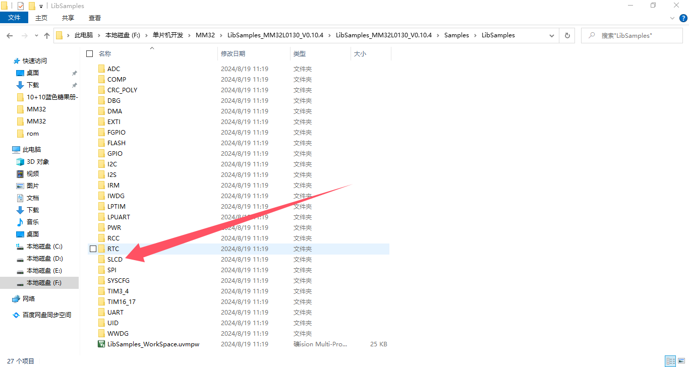Tick the checkbox beside the RTC folder
Screen dimensions: 689x367
point(93,249)
